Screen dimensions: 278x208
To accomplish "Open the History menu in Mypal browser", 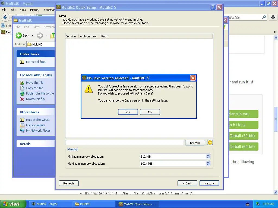I will (x=34, y=10).
